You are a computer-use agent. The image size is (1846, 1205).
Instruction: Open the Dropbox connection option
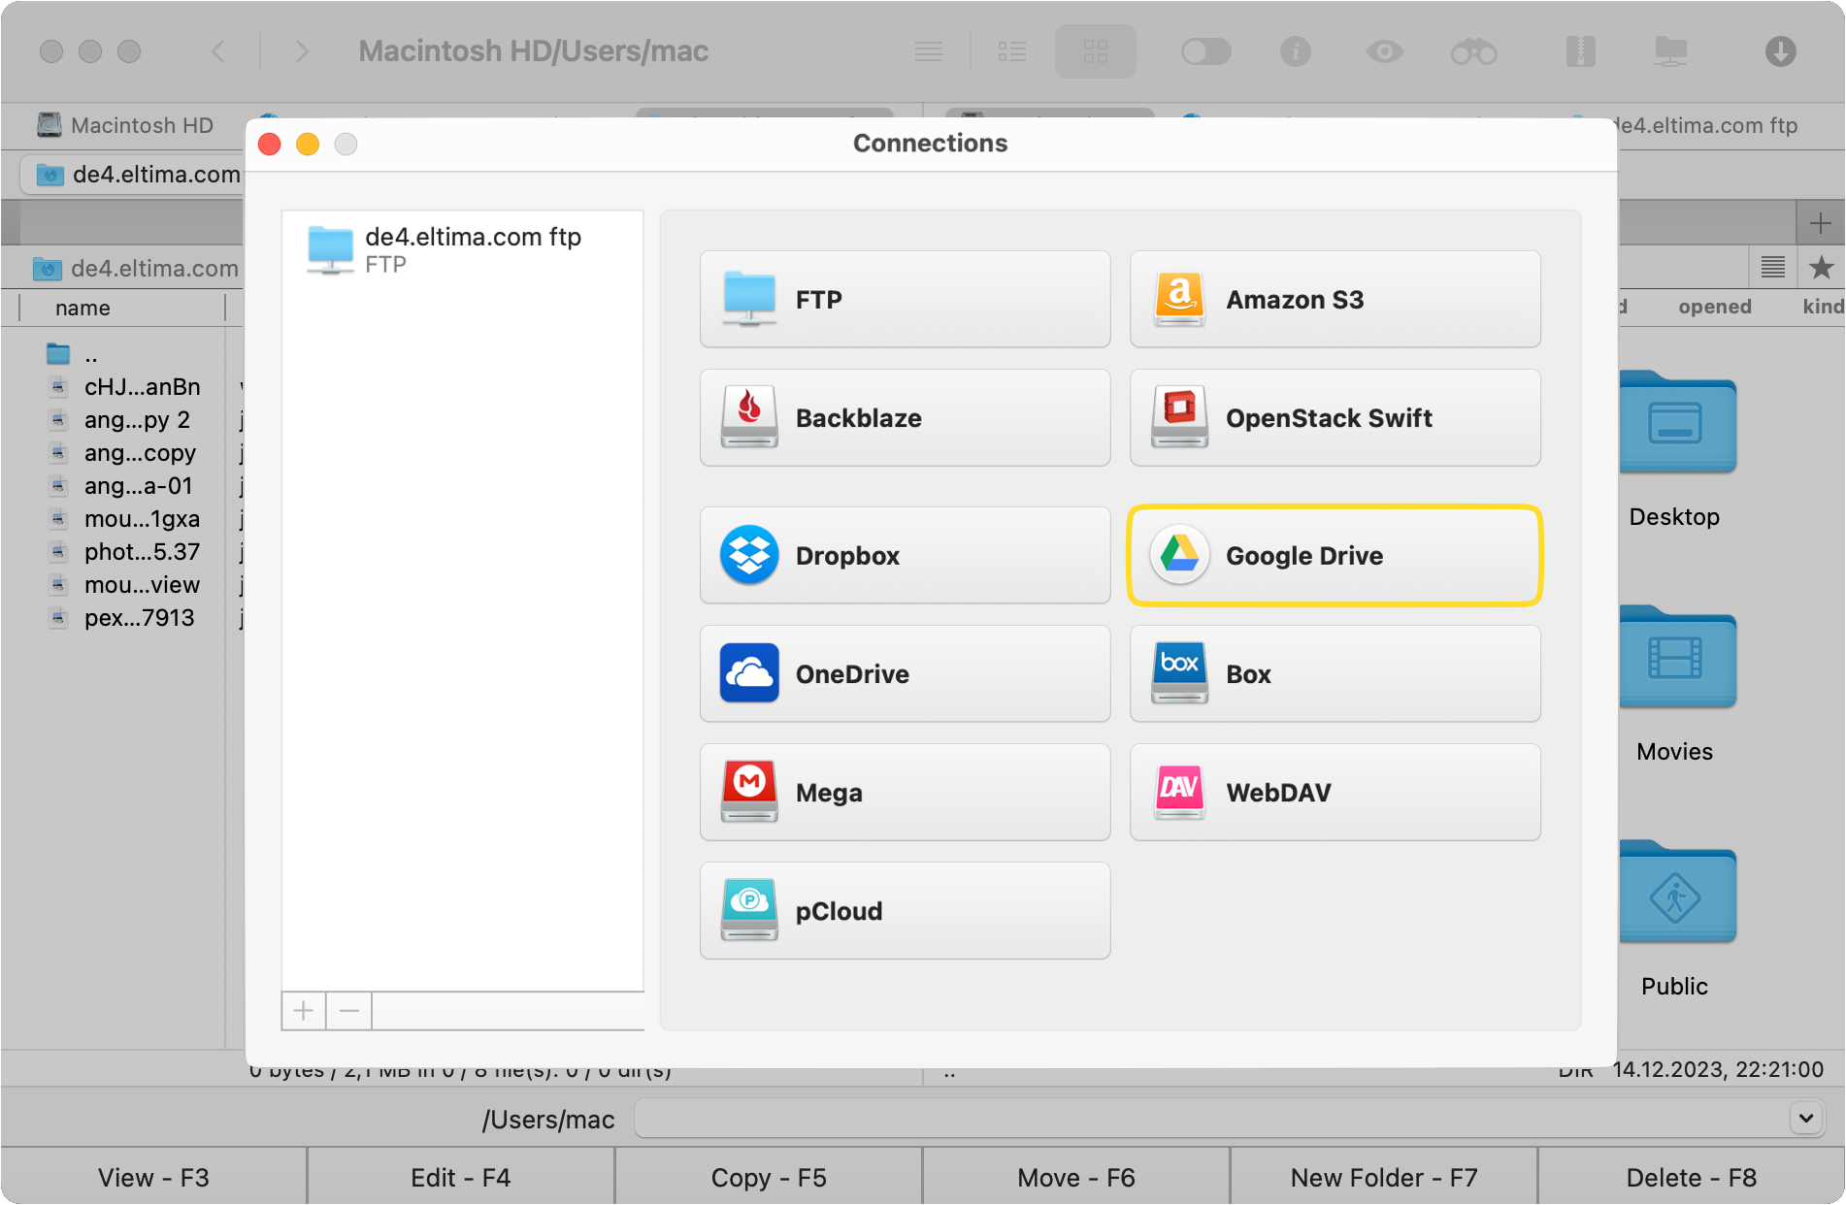pos(904,555)
